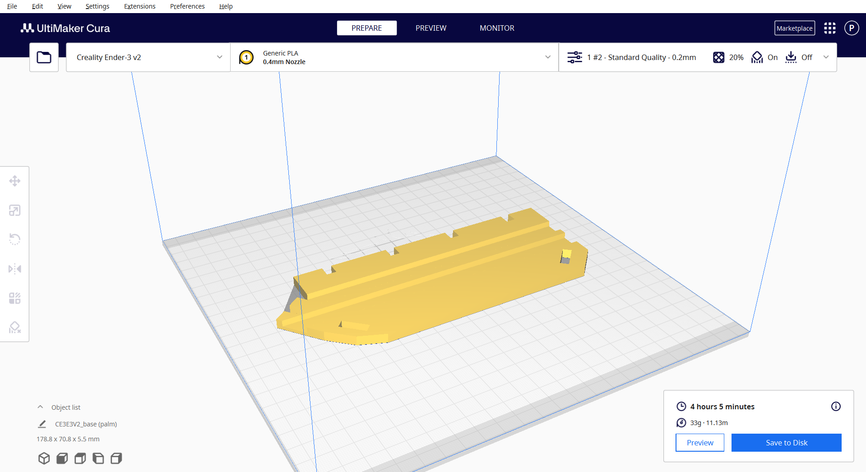
Task: Open file with the folder icon
Action: click(x=44, y=57)
